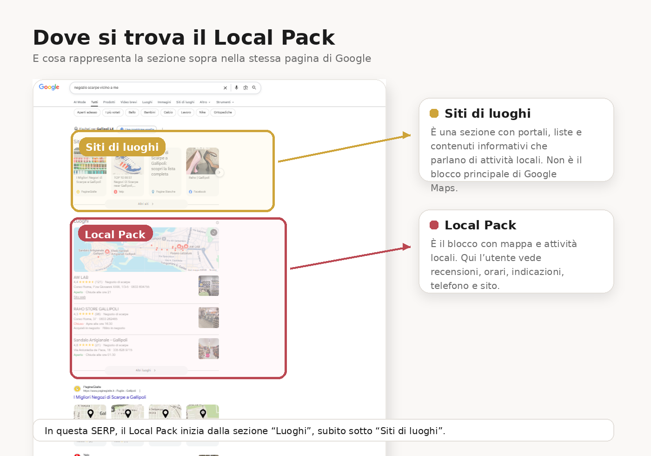Open 'I Migliori Negozi di Scarpe a Gallipoli' link

tap(110, 397)
